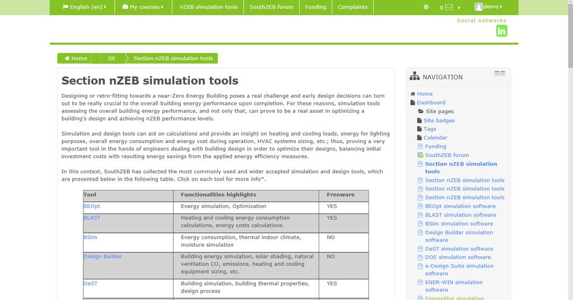Click the forum icon beside Navigation SouthZEB forum
Screen dimensions: 573x300
coord(420,155)
